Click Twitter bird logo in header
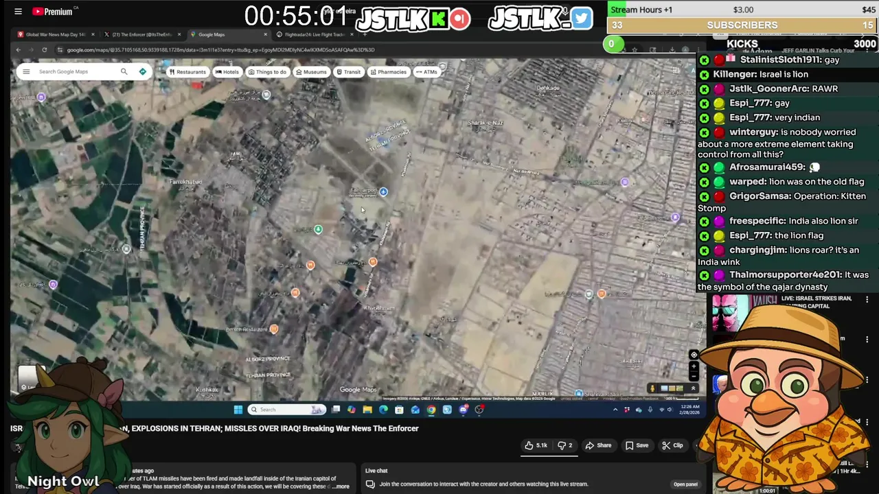This screenshot has height=494, width=879. click(x=581, y=19)
